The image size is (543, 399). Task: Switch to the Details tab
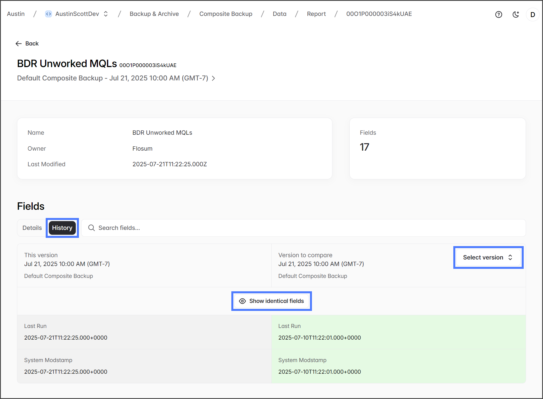point(32,228)
